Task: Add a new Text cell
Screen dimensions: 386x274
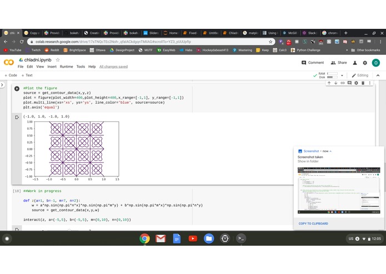Action: [x=27, y=75]
